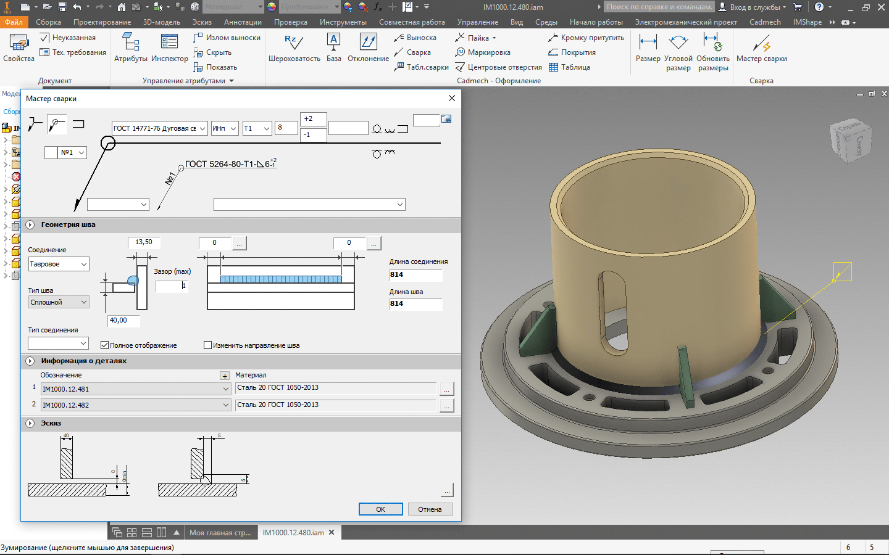889x555 pixels.
Task: Open the Инструменты ribbon tab
Action: coord(343,22)
